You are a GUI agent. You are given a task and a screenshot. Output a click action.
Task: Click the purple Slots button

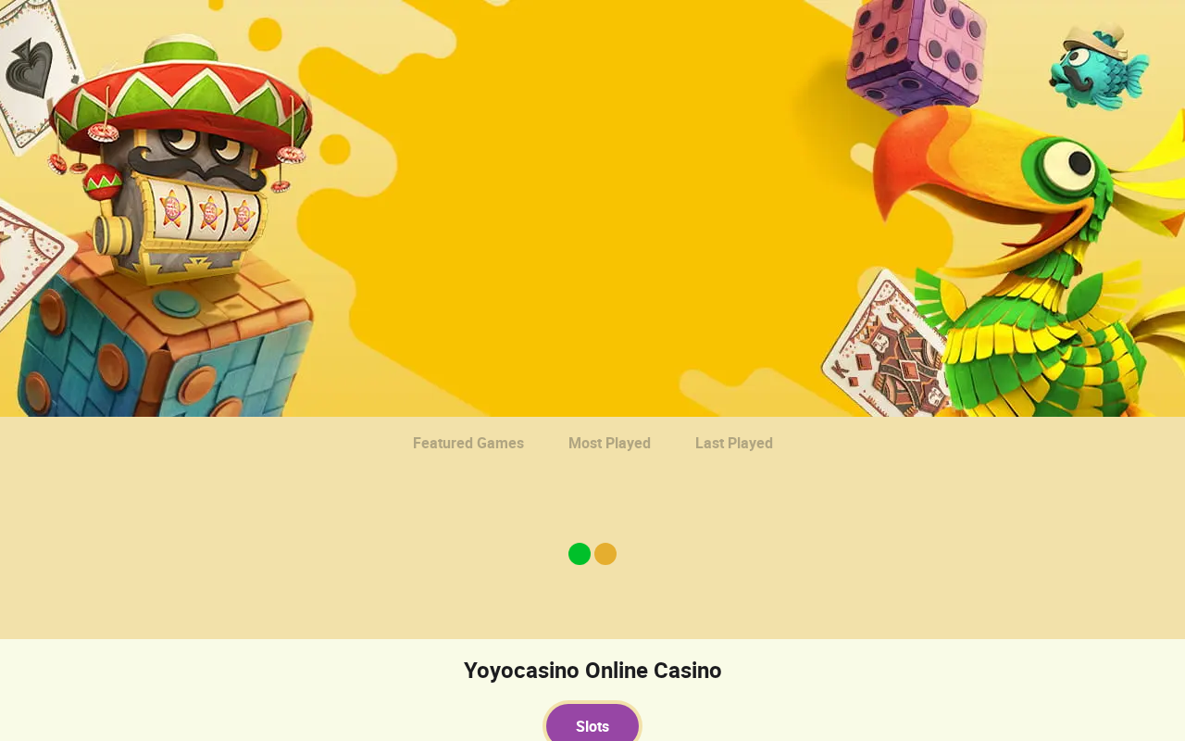pos(592,725)
